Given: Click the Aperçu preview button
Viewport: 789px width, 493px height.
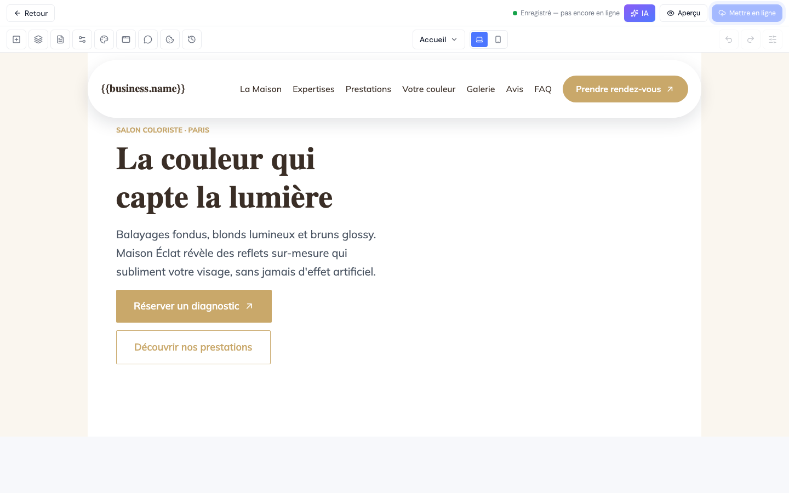Looking at the screenshot, I should (683, 13).
